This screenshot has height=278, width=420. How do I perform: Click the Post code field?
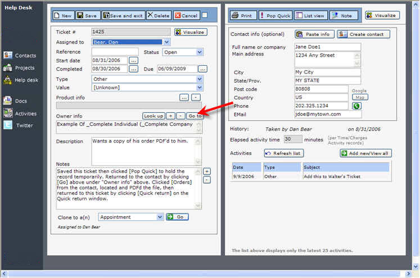[x=321, y=89]
